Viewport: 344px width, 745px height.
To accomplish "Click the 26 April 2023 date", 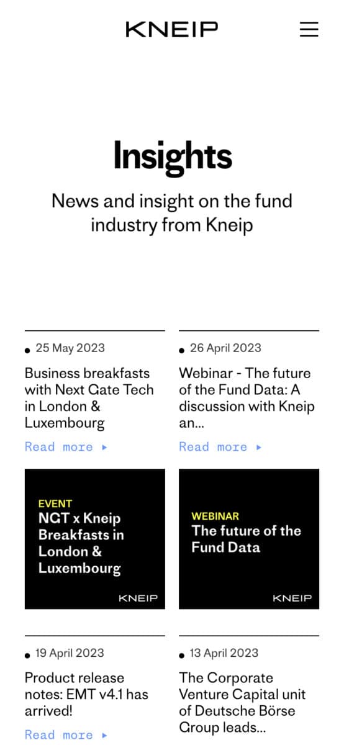I will click(225, 348).
